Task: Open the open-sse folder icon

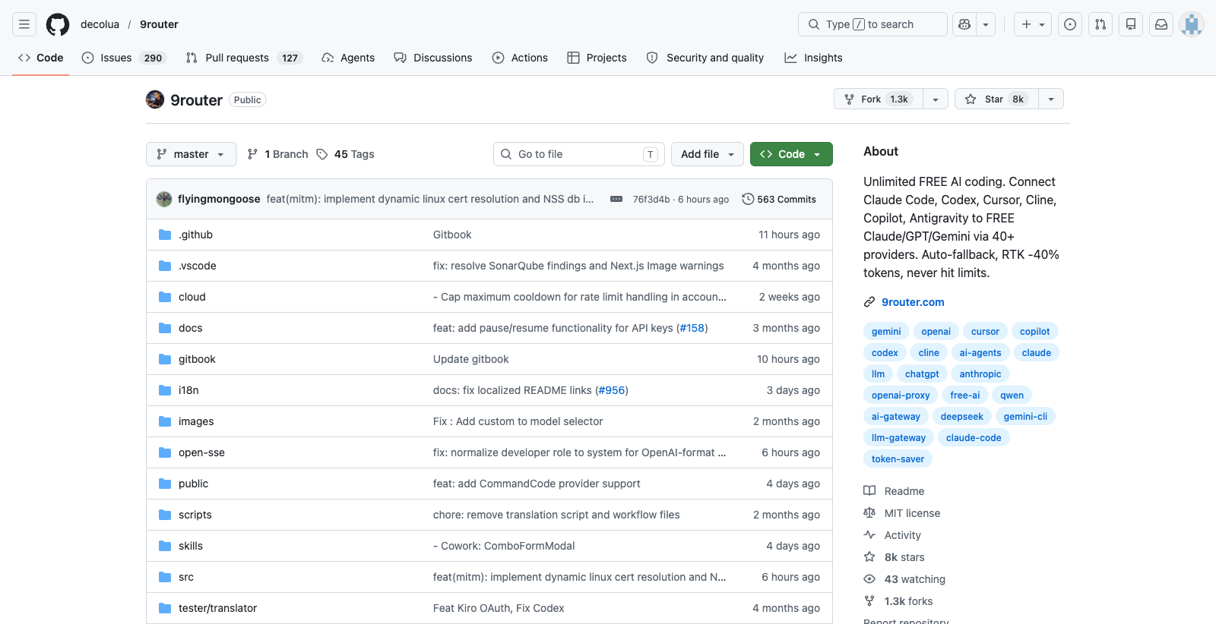Action: pos(165,452)
